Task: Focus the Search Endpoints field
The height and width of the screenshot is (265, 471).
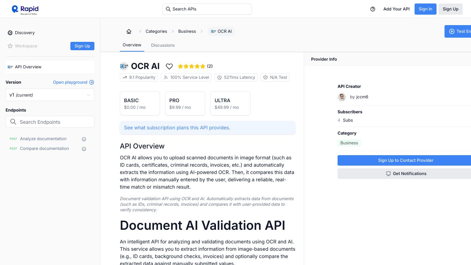Action: 50,122
